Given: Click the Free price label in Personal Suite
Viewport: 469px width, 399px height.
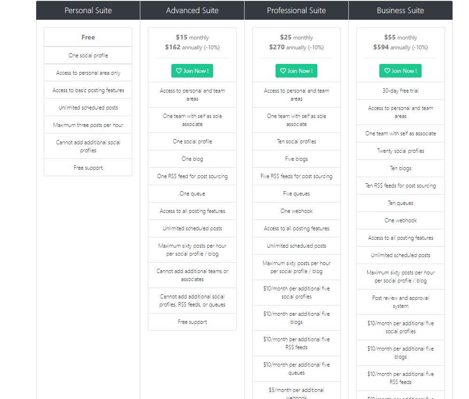Looking at the screenshot, I should (88, 38).
